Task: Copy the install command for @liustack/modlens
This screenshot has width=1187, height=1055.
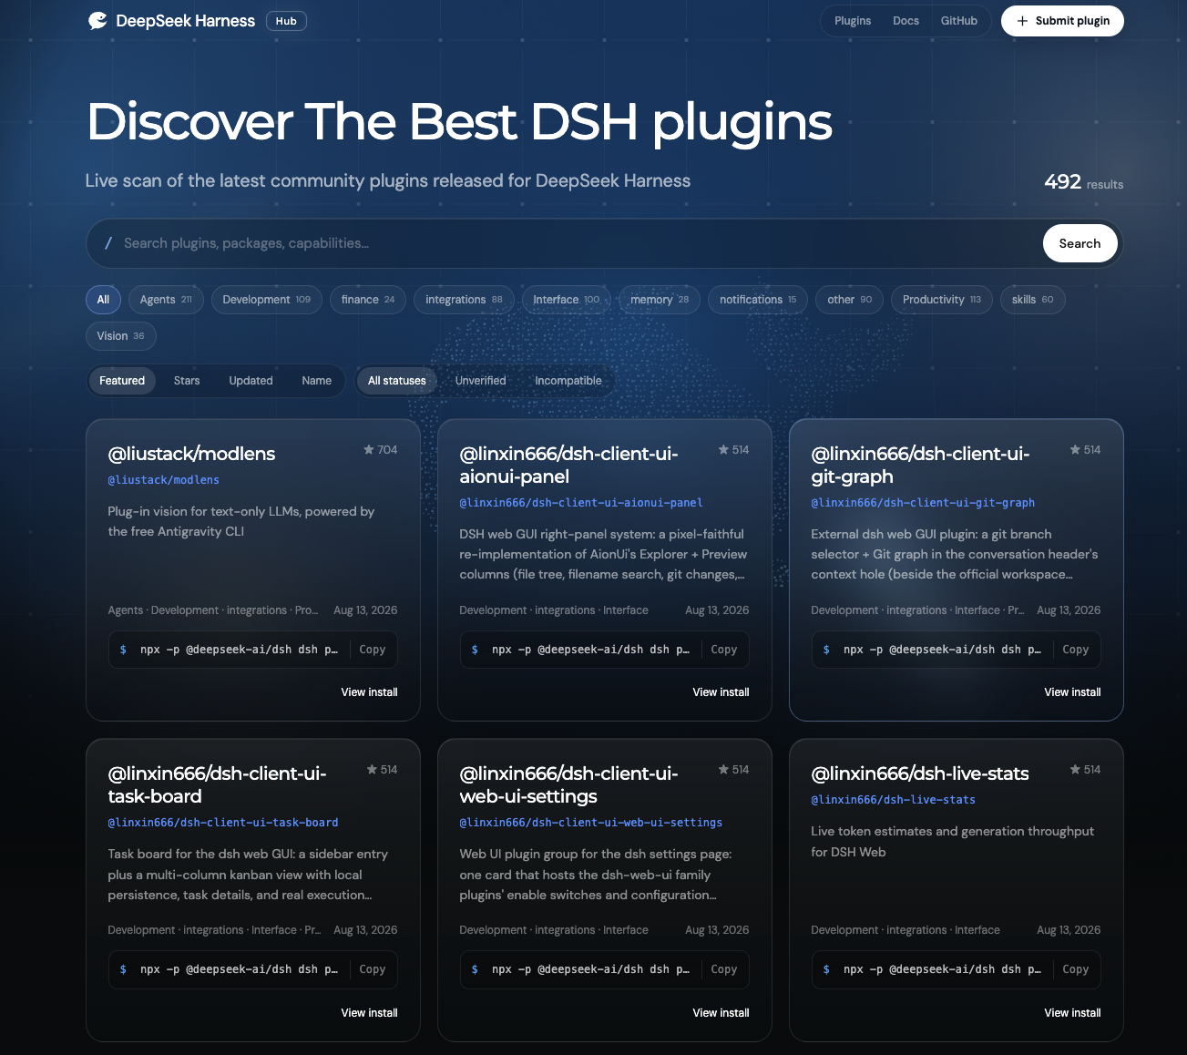Action: click(x=372, y=650)
